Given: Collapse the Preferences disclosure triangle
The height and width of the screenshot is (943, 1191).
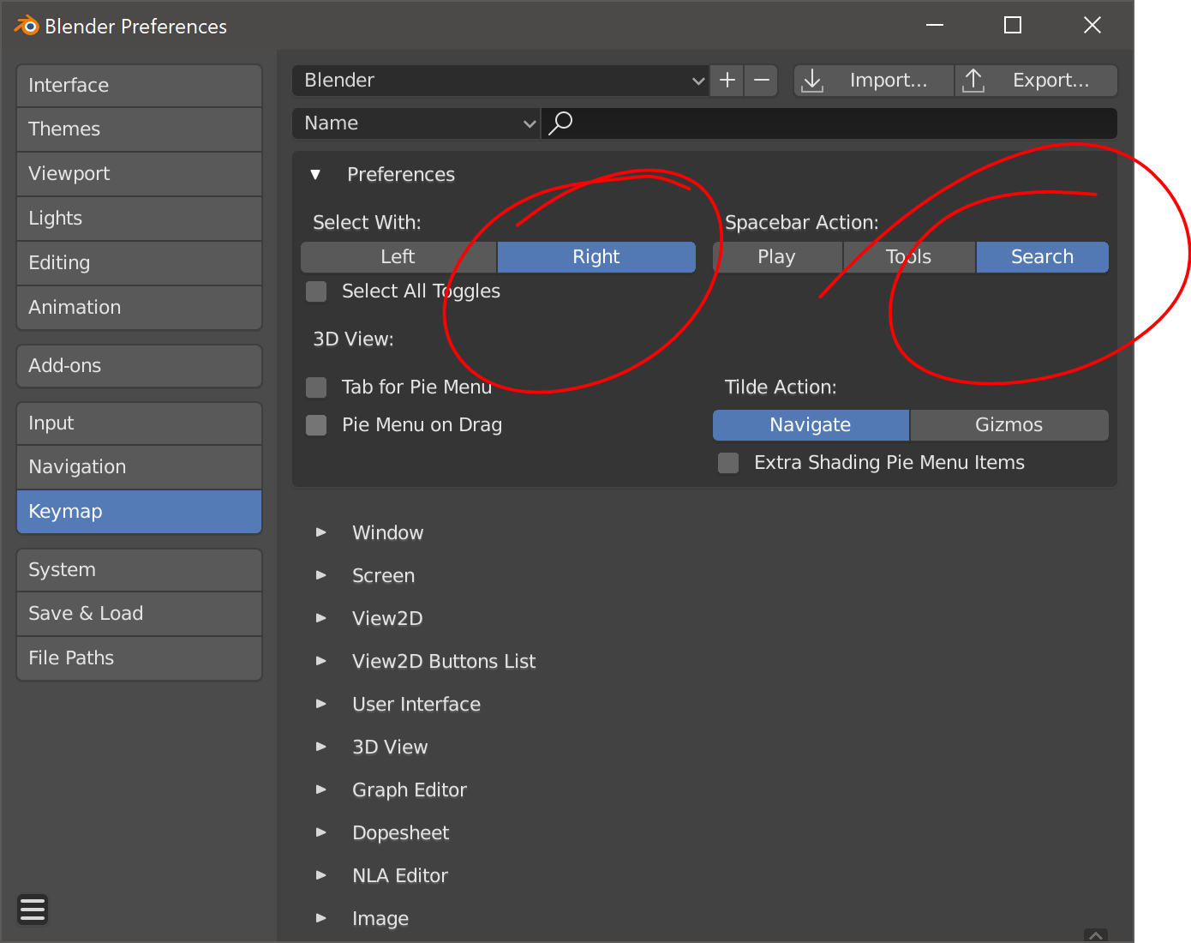Looking at the screenshot, I should [x=315, y=175].
